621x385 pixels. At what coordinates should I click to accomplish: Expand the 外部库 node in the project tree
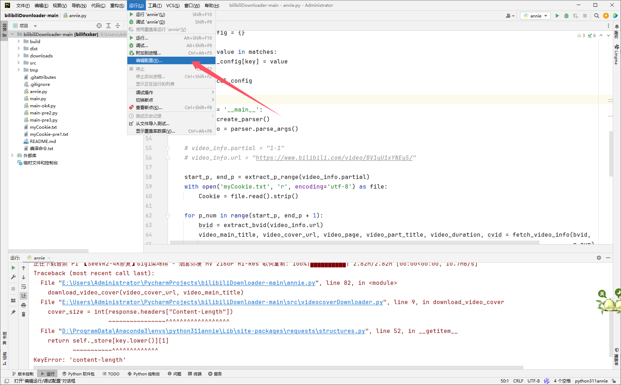tap(12, 155)
